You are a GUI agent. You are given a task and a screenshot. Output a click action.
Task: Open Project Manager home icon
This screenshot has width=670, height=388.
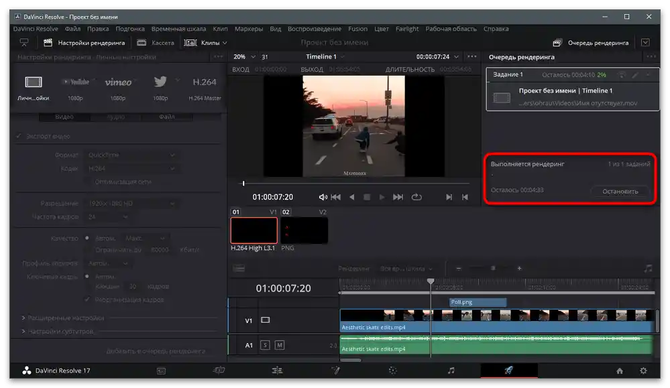620,371
